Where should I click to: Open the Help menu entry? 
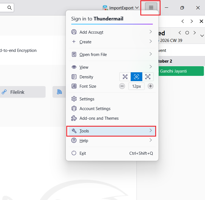pos(112,141)
